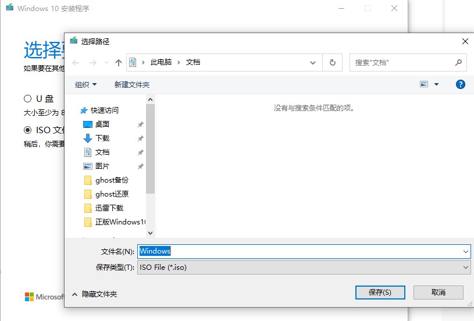
Task: Click the document icon in address bar
Action: 133,62
